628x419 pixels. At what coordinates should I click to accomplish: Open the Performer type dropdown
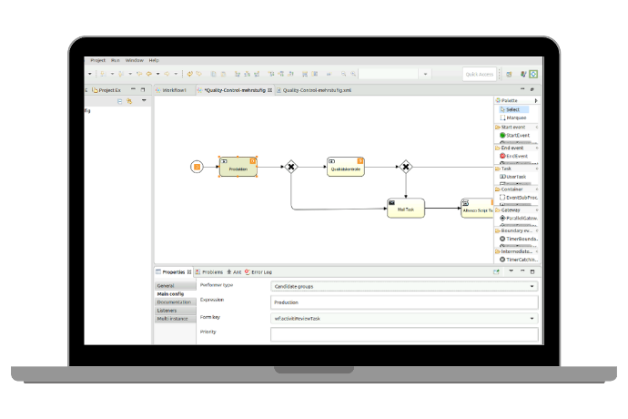[x=404, y=286]
